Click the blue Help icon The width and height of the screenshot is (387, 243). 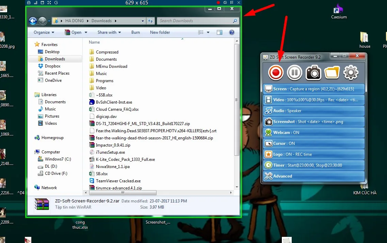232,32
